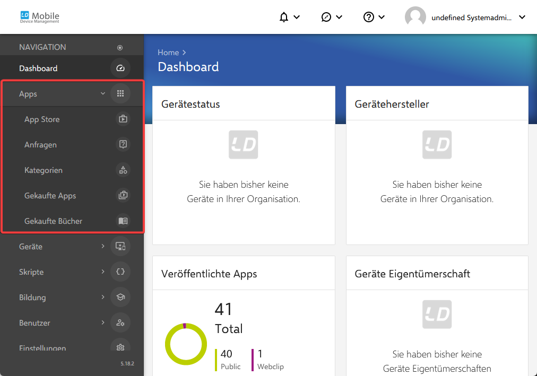Click the App Store bag icon
This screenshot has width=537, height=376.
click(x=123, y=119)
